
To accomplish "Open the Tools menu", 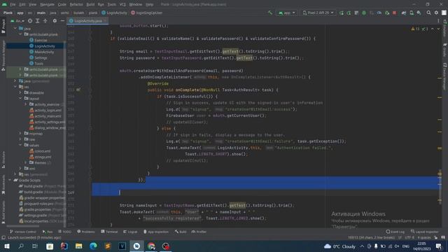I will point(112,5).
